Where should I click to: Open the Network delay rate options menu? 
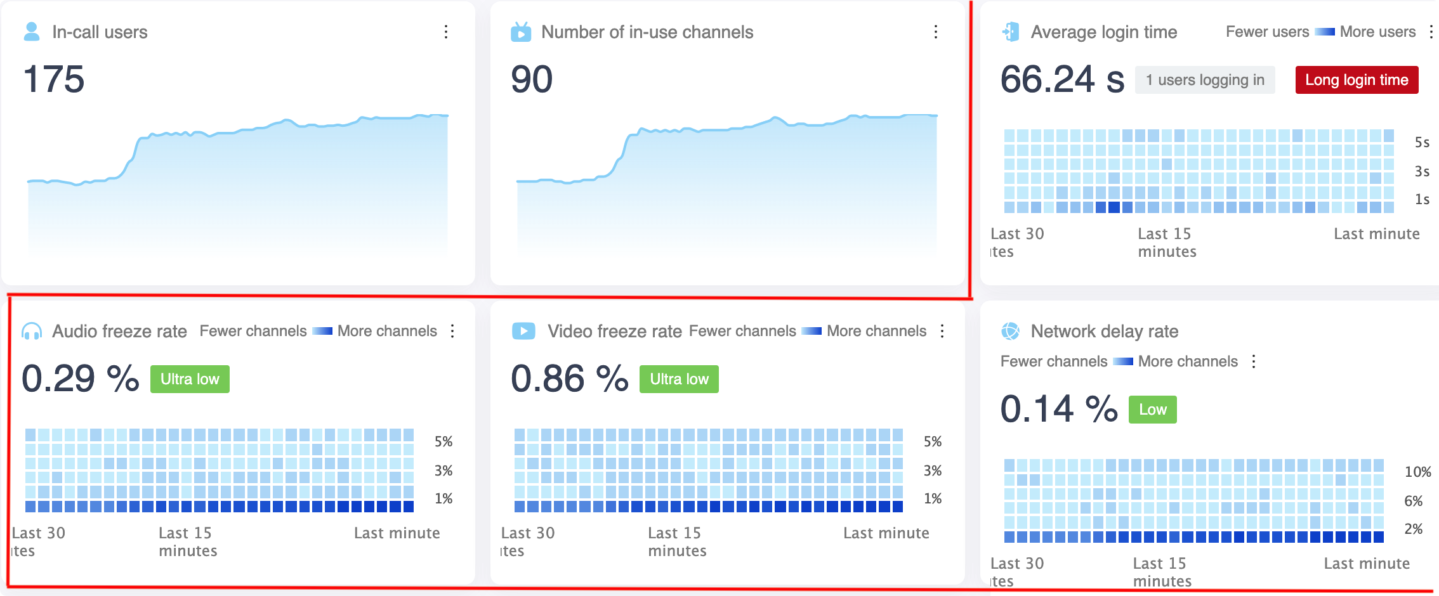(x=1254, y=361)
